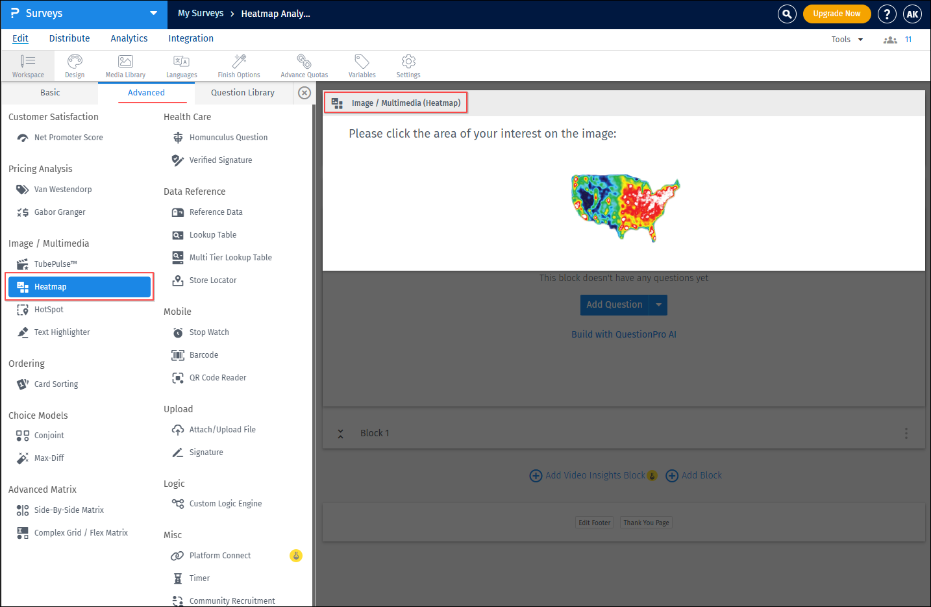Open the Distribute menu
Viewport: 931px width, 607px height.
tap(69, 38)
